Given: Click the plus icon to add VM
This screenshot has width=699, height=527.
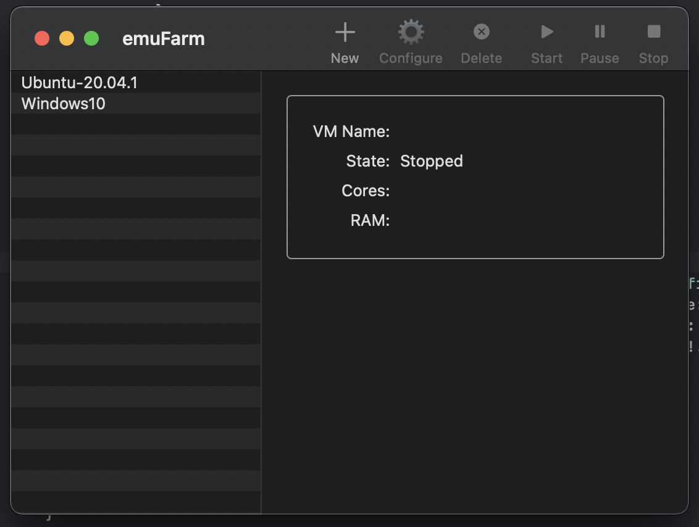Looking at the screenshot, I should (x=345, y=32).
